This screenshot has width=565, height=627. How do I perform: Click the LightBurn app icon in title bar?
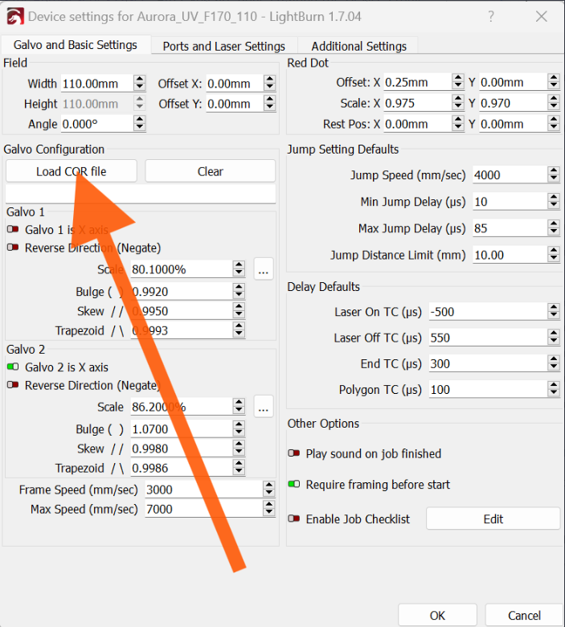click(x=14, y=17)
